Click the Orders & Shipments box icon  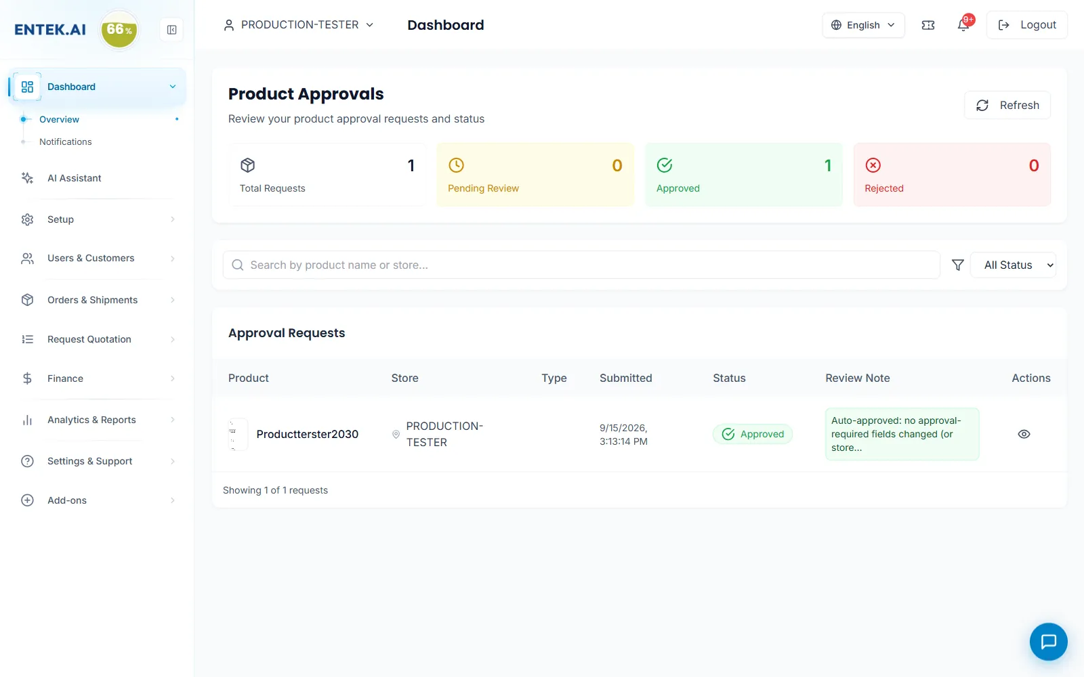27,300
